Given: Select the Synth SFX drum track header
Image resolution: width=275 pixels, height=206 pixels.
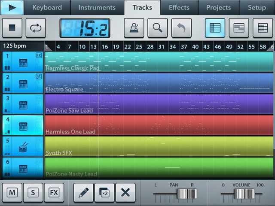Looking at the screenshot, I should pyautogui.click(x=22, y=147).
